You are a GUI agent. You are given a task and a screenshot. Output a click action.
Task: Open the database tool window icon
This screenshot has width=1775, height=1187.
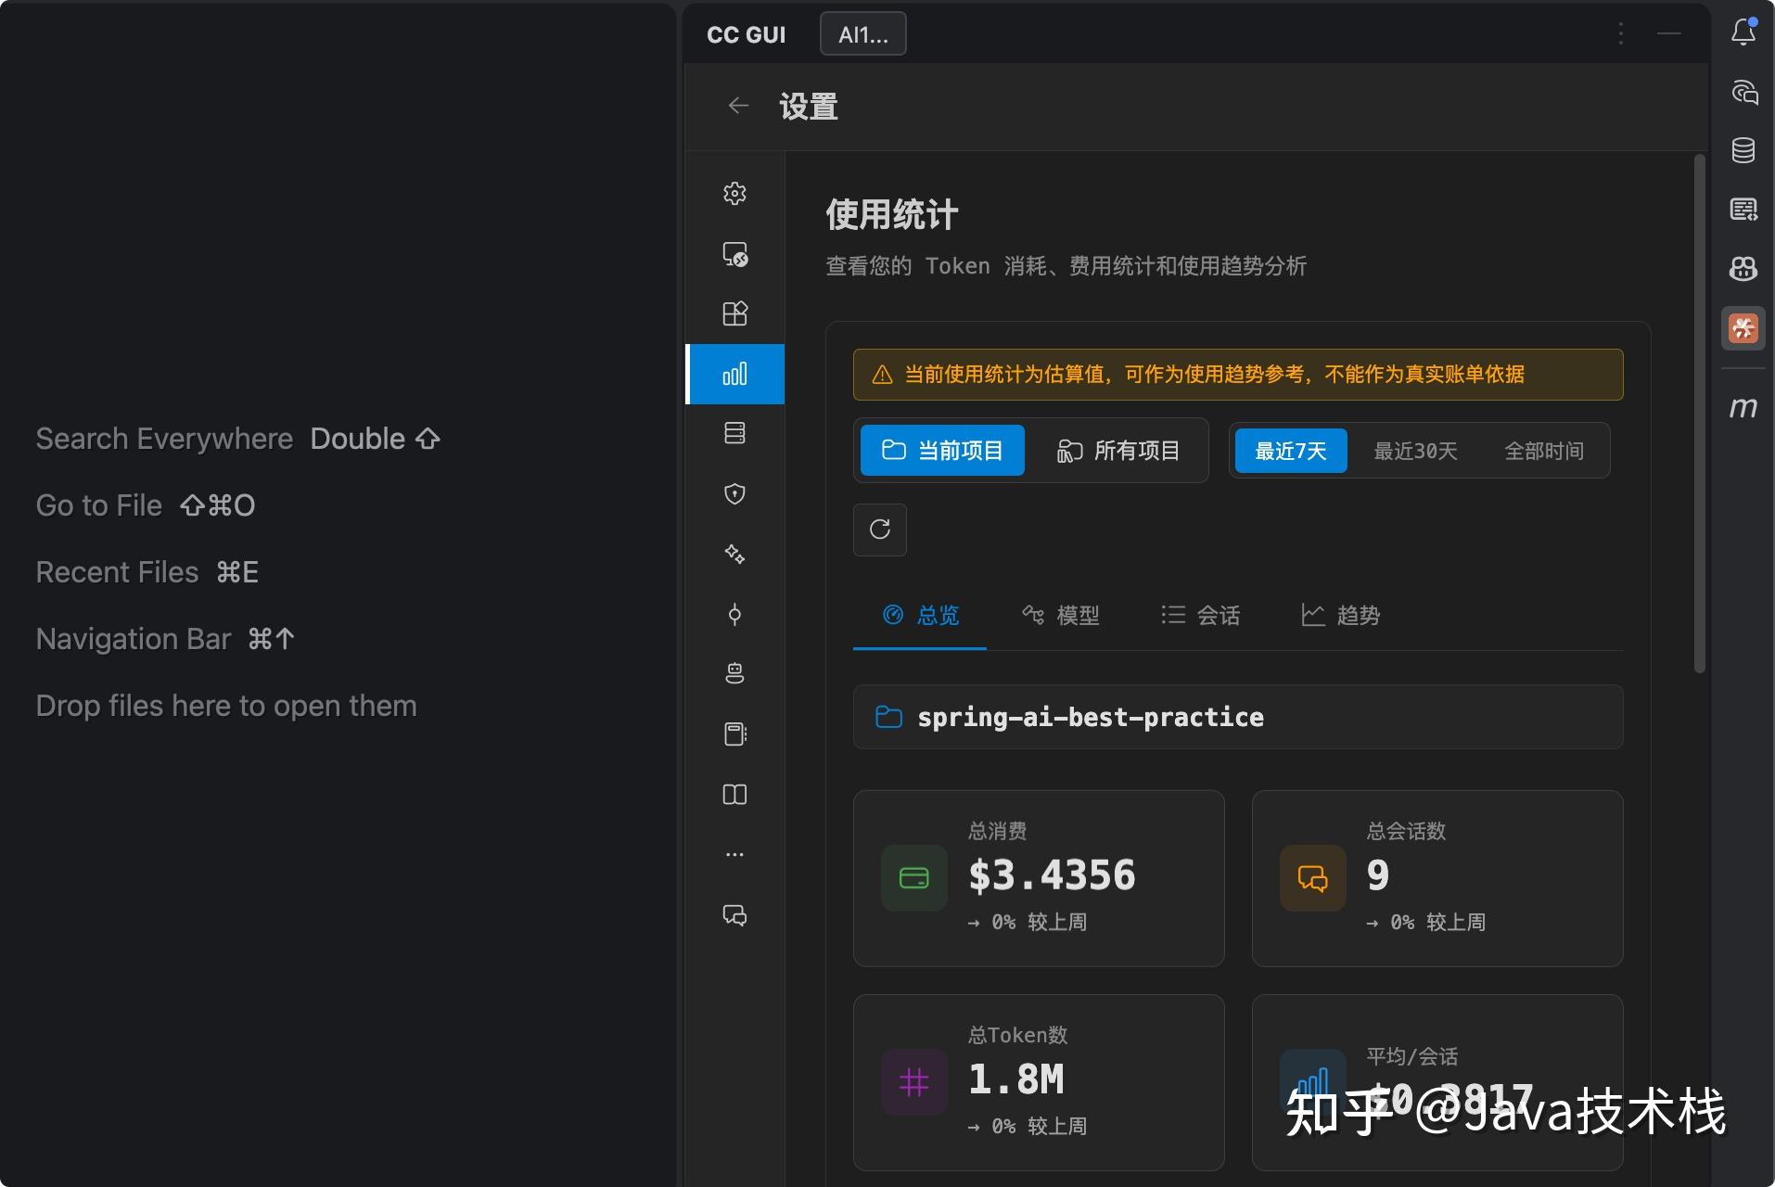click(x=1743, y=150)
